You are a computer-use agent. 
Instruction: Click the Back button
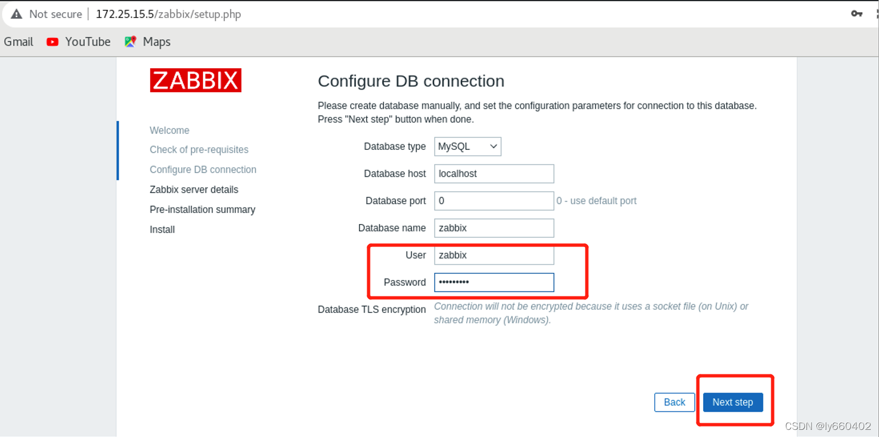click(x=675, y=402)
